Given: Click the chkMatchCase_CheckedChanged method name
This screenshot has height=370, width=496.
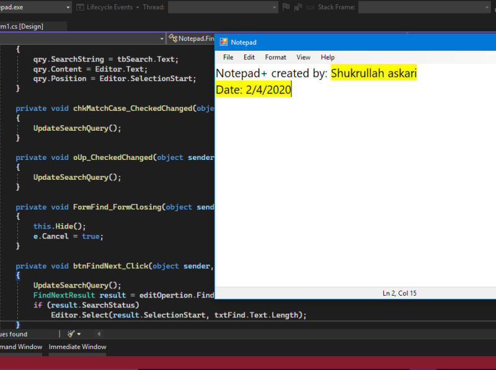Looking at the screenshot, I should pos(133,108).
